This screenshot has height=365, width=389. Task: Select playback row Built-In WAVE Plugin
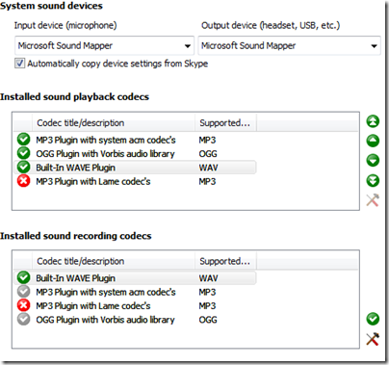click(x=135, y=168)
